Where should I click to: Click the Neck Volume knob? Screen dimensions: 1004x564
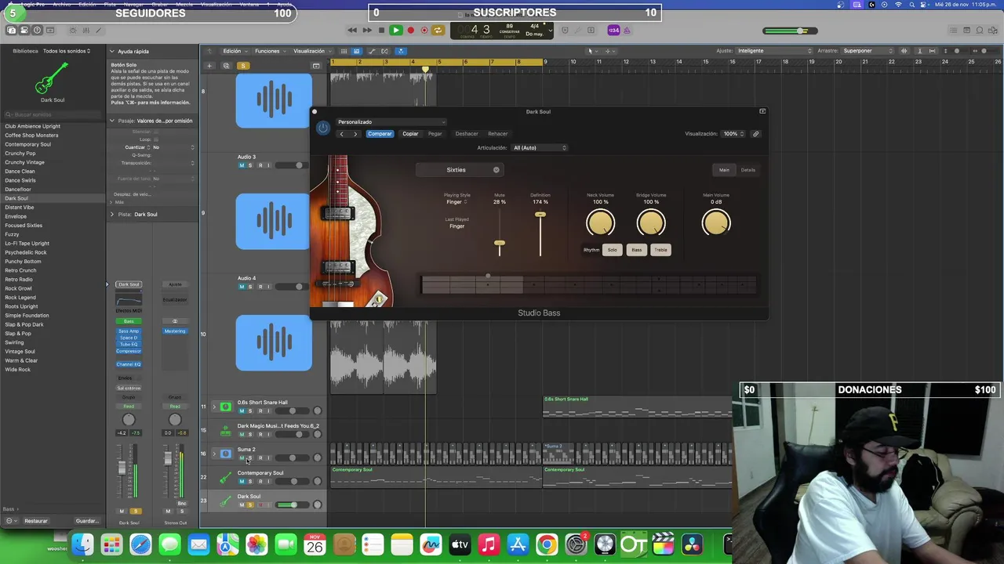(x=601, y=224)
